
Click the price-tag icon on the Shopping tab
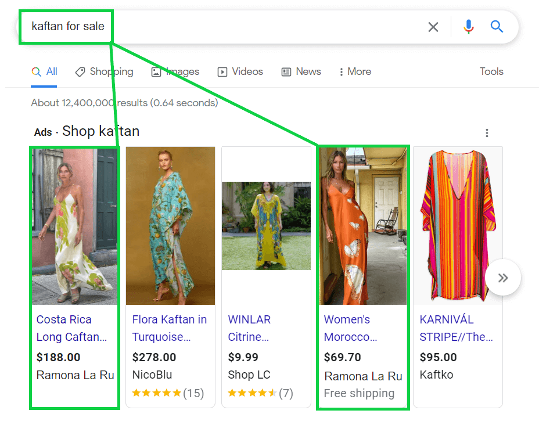pyautogui.click(x=80, y=71)
